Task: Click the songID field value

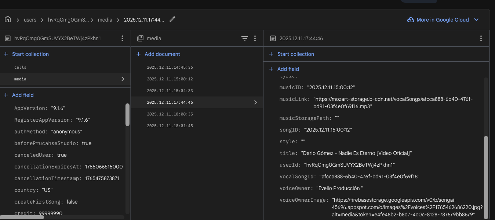Action: click(328, 130)
